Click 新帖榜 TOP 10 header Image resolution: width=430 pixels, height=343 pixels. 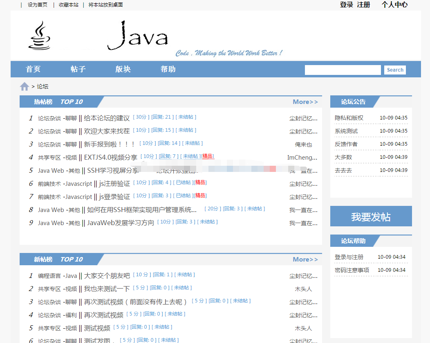click(58, 260)
